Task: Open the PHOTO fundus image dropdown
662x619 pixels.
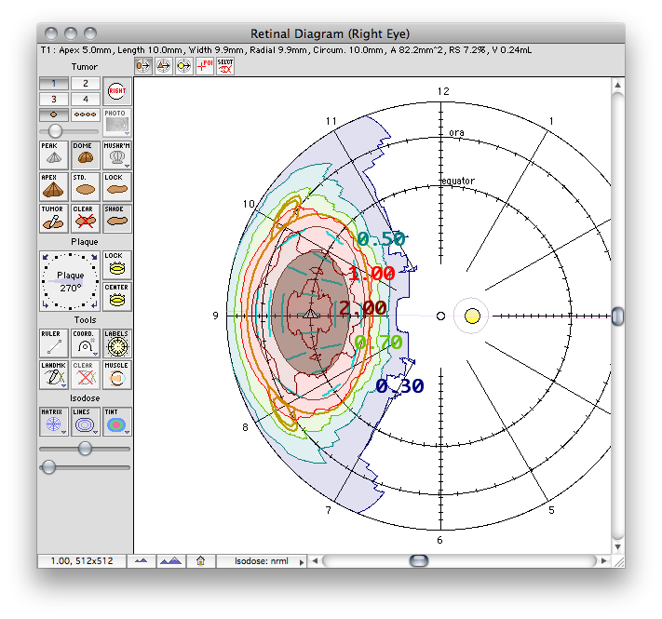Action: [117, 122]
